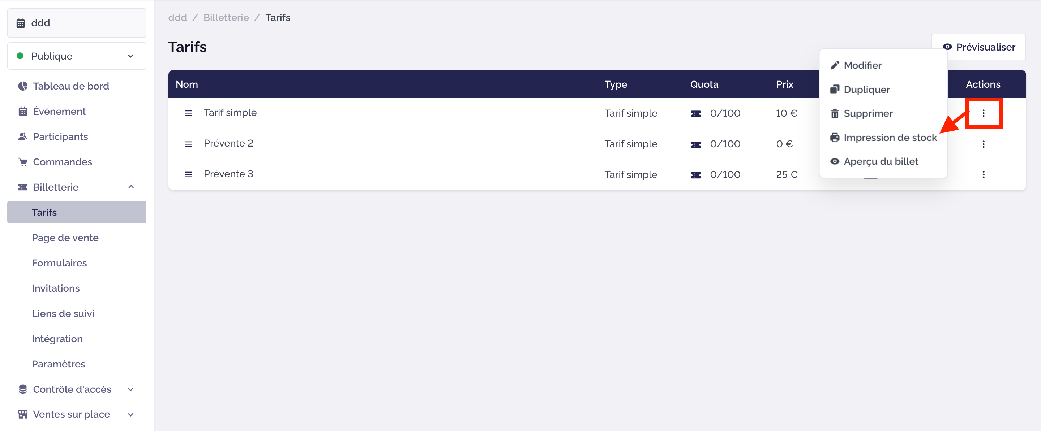This screenshot has height=431, width=1041.
Task: Click the '10 €' price cell
Action: [x=787, y=113]
